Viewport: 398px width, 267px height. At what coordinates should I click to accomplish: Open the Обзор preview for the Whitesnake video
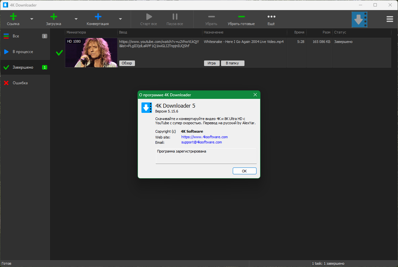click(127, 63)
